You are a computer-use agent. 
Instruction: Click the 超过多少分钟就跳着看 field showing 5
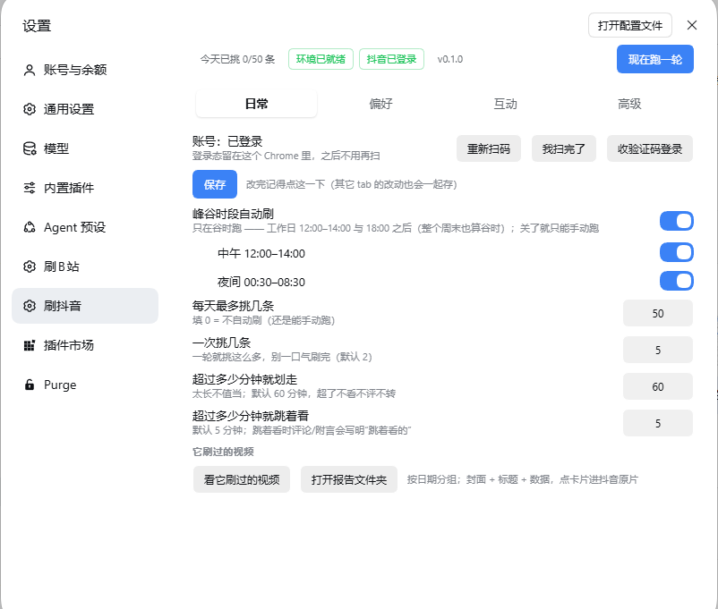tap(657, 423)
